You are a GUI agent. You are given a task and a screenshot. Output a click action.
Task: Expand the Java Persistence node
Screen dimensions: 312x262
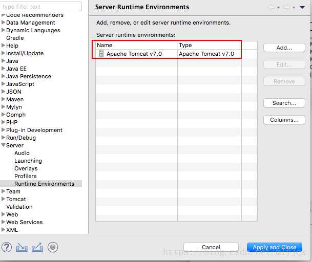(3, 76)
